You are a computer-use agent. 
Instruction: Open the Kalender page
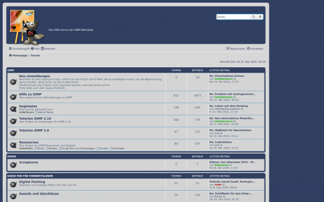click(48, 48)
